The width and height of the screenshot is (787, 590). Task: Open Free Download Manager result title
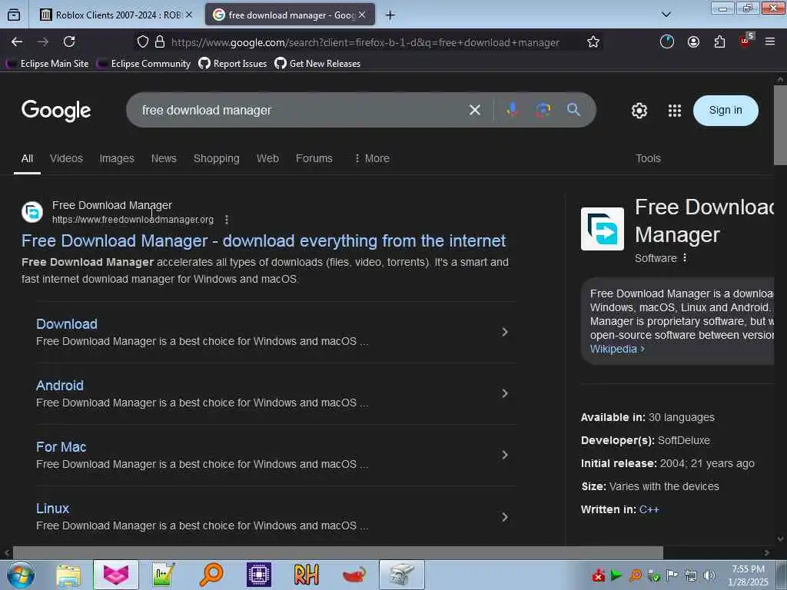[264, 240]
